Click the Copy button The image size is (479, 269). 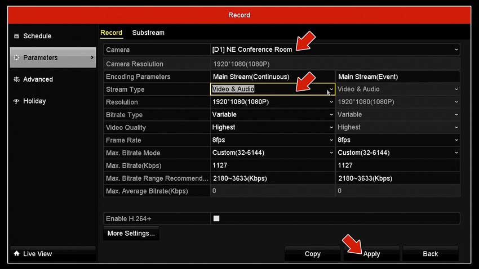point(312,254)
